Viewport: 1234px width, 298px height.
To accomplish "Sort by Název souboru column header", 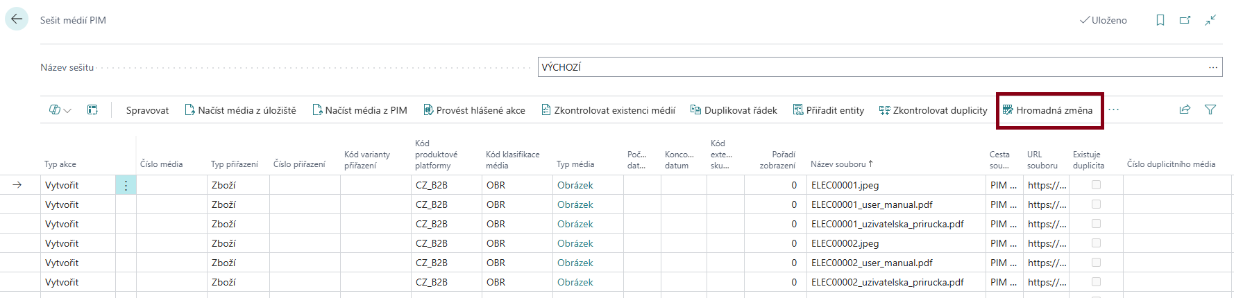I will tap(838, 164).
